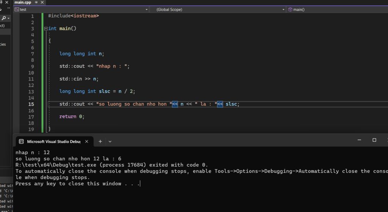Select the Microsoft Visual Studio Debug tab
This screenshot has width=388, height=212.
pos(54,141)
